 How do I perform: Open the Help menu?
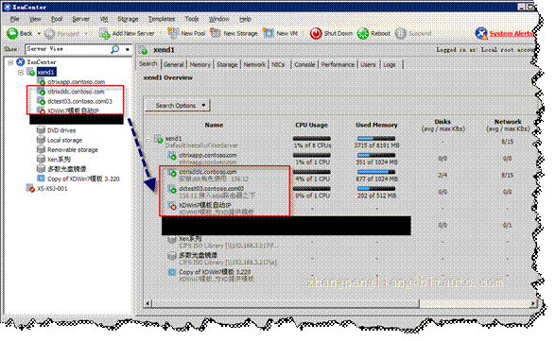[x=245, y=19]
